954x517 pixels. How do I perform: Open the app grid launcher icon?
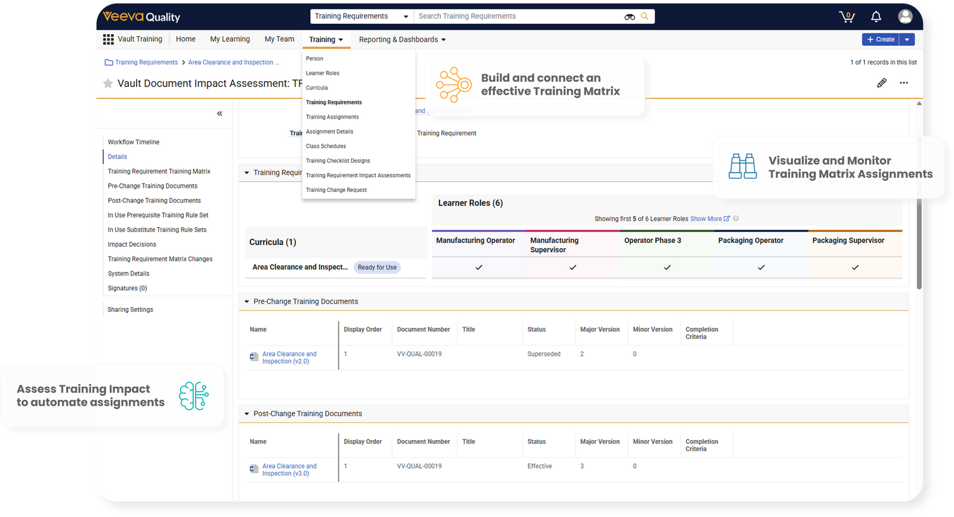tap(108, 39)
